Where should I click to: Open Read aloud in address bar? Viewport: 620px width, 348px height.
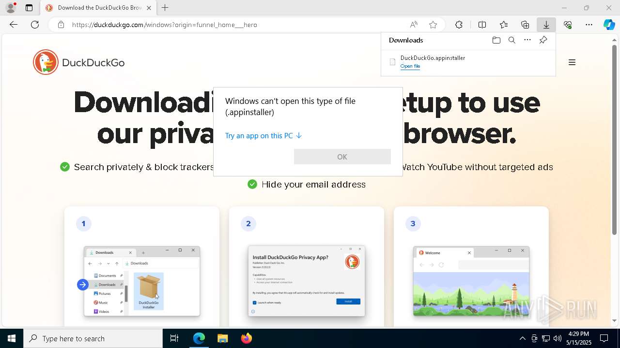tap(414, 25)
